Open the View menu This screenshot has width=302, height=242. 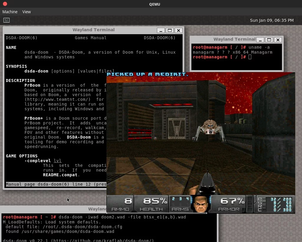[27, 12]
